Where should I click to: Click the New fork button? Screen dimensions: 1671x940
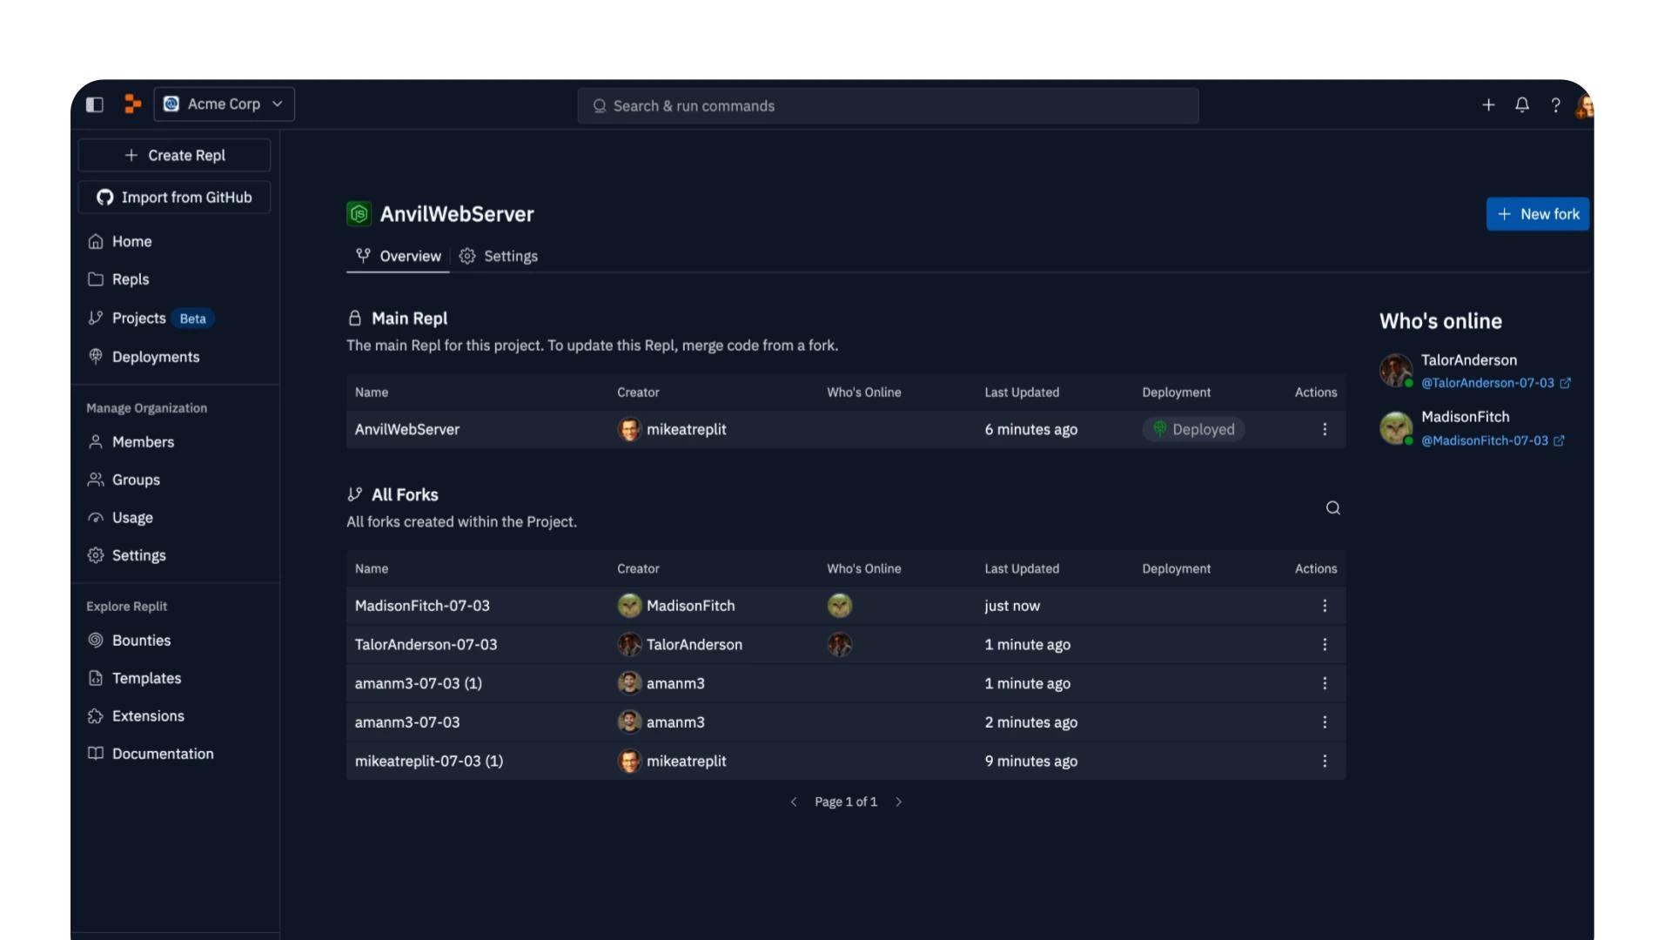pyautogui.click(x=1537, y=214)
